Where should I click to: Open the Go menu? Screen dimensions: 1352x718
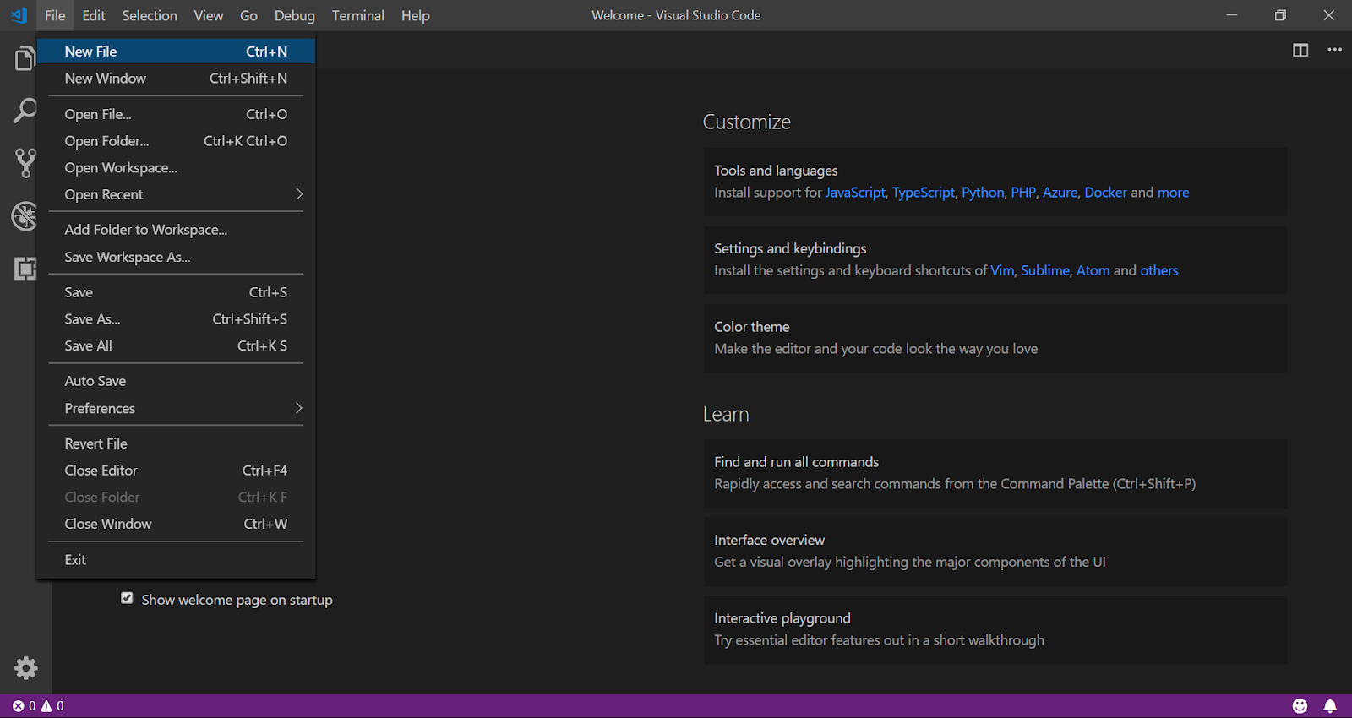click(x=248, y=15)
